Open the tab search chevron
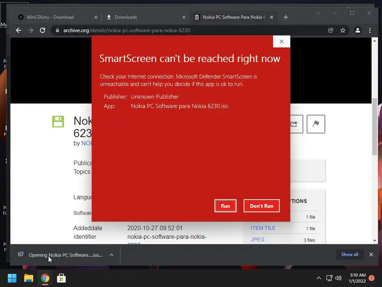 318,13
